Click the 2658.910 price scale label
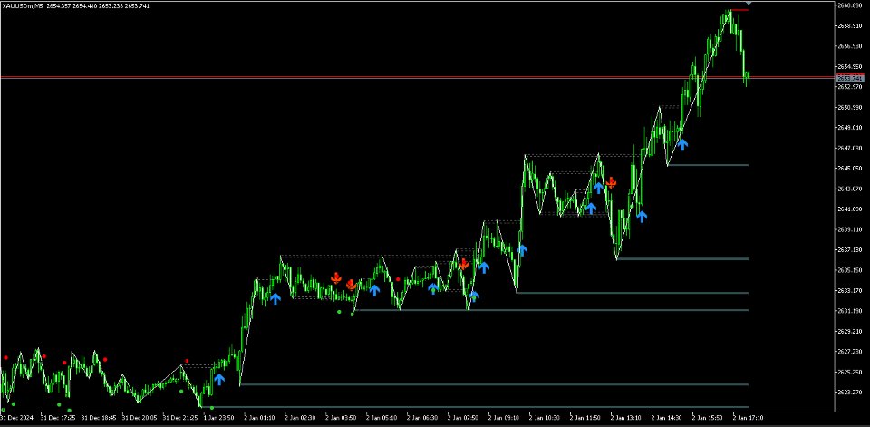 849,26
